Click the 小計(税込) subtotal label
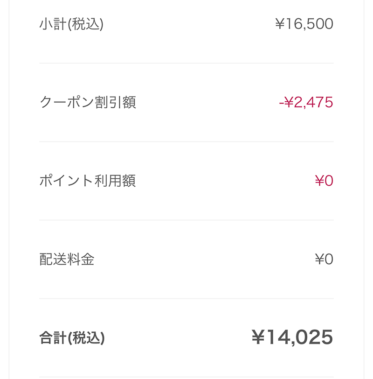Viewport: 373px width, 379px height. (71, 24)
